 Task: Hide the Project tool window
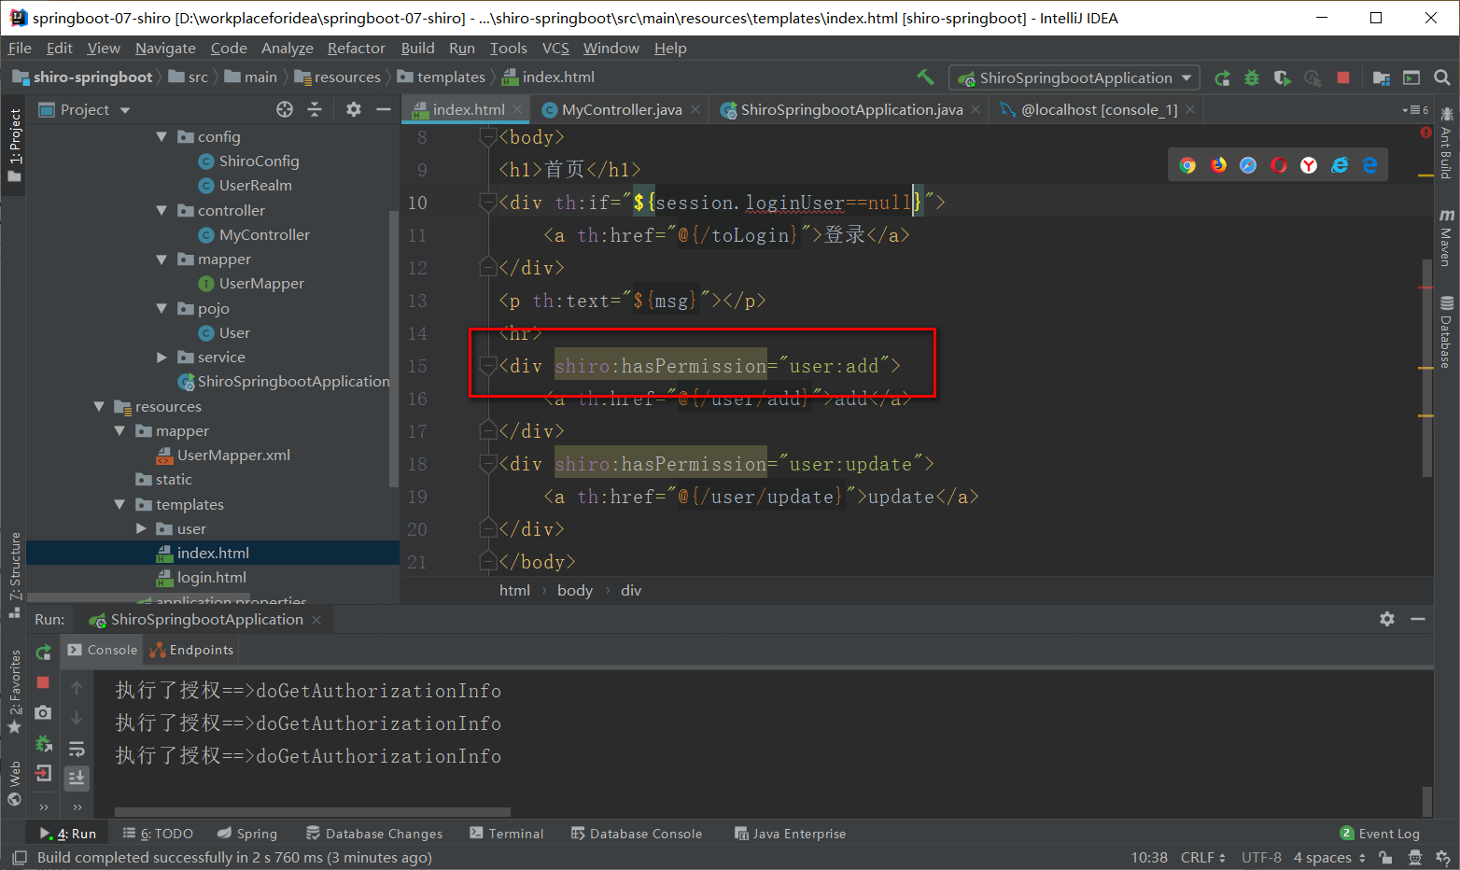click(383, 109)
